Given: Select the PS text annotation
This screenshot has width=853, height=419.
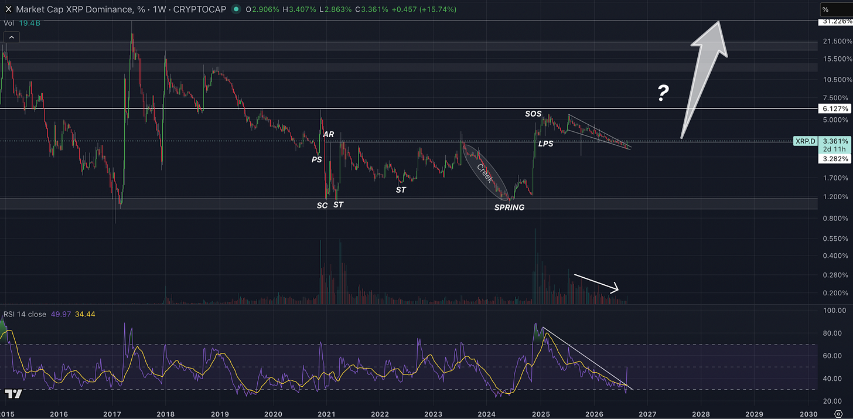Looking at the screenshot, I should [x=317, y=159].
